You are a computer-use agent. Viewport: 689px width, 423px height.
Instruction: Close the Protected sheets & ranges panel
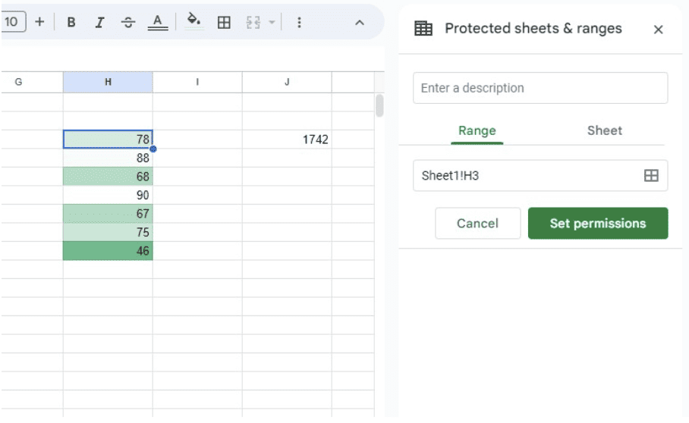[x=658, y=30]
